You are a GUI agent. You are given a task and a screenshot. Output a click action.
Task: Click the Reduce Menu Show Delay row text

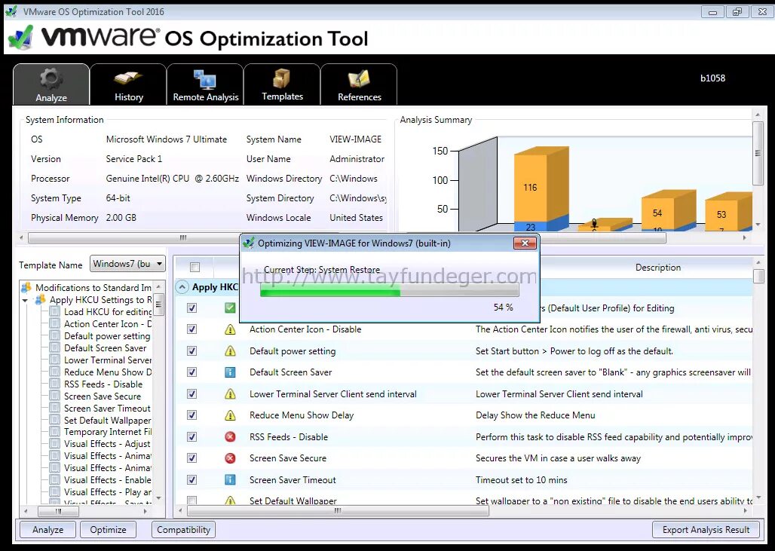click(x=302, y=415)
